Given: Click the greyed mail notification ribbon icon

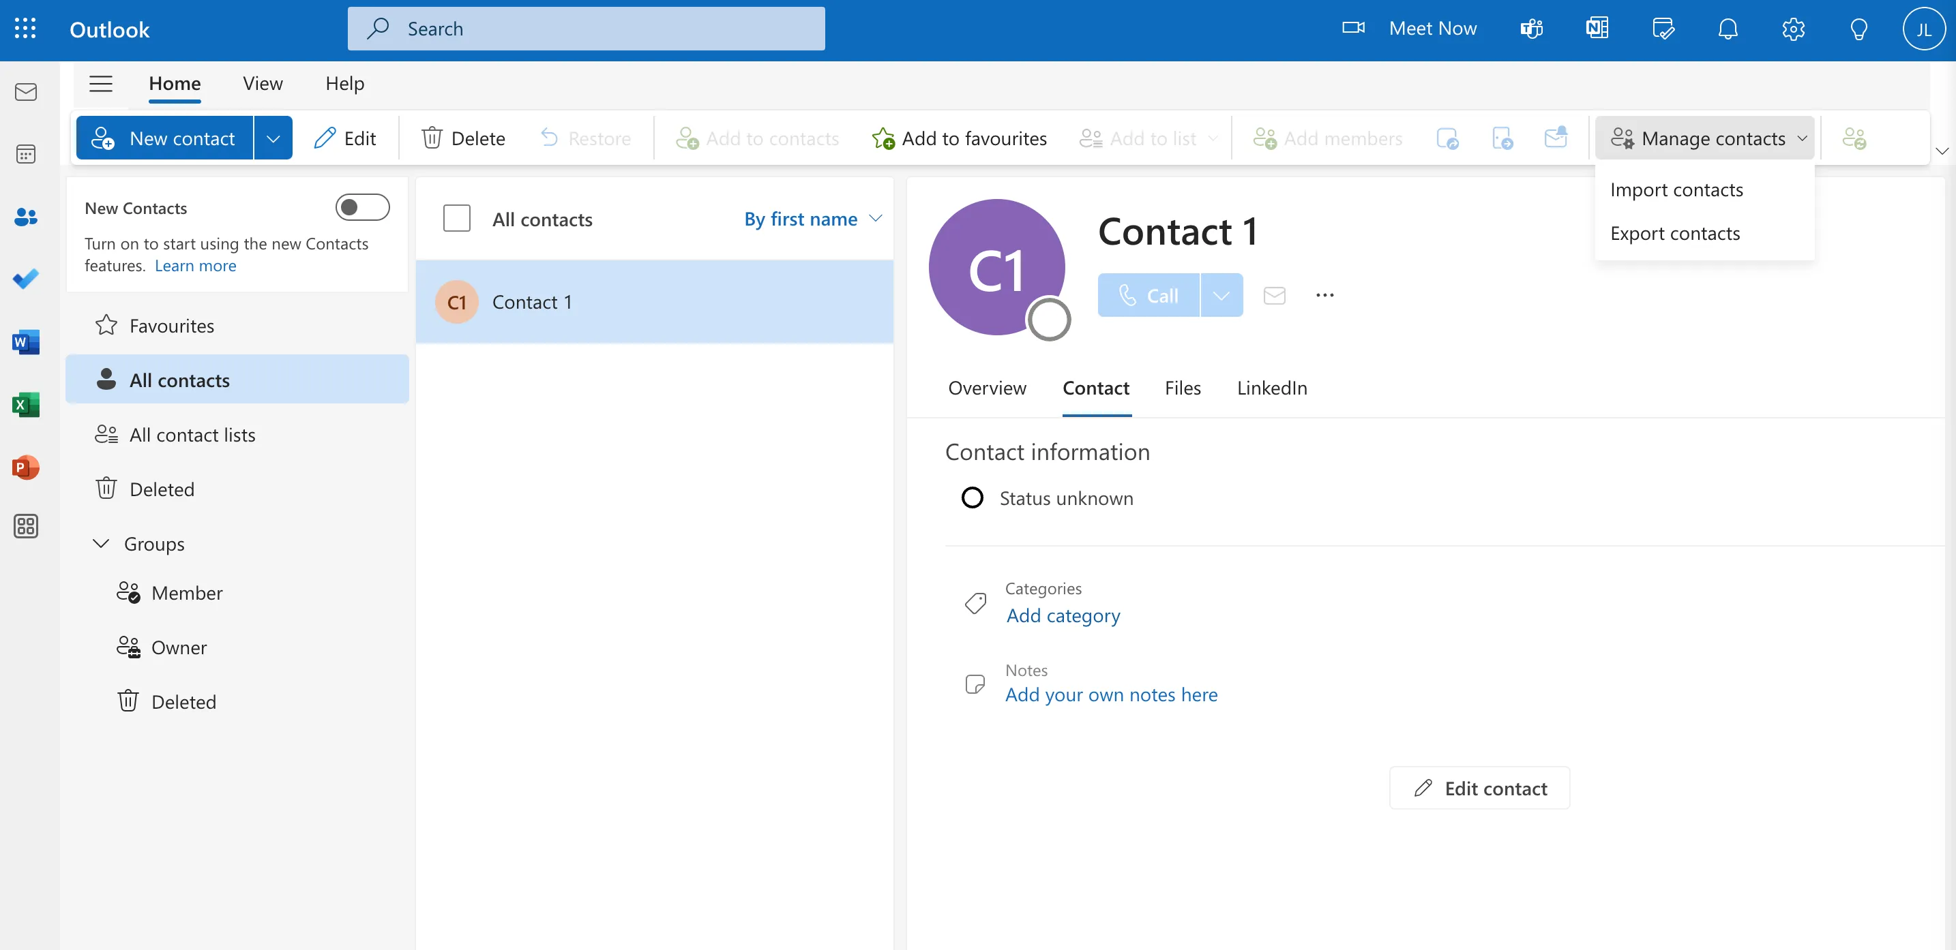Looking at the screenshot, I should pyautogui.click(x=1555, y=138).
